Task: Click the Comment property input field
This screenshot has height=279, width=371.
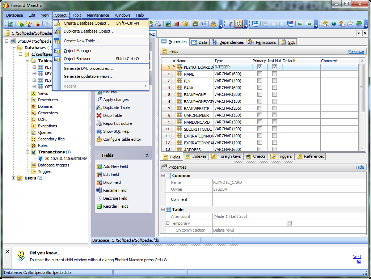Action: pos(289,199)
